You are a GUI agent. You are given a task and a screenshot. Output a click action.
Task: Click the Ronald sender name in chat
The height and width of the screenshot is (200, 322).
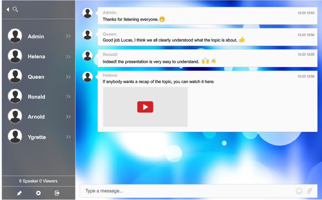click(110, 54)
